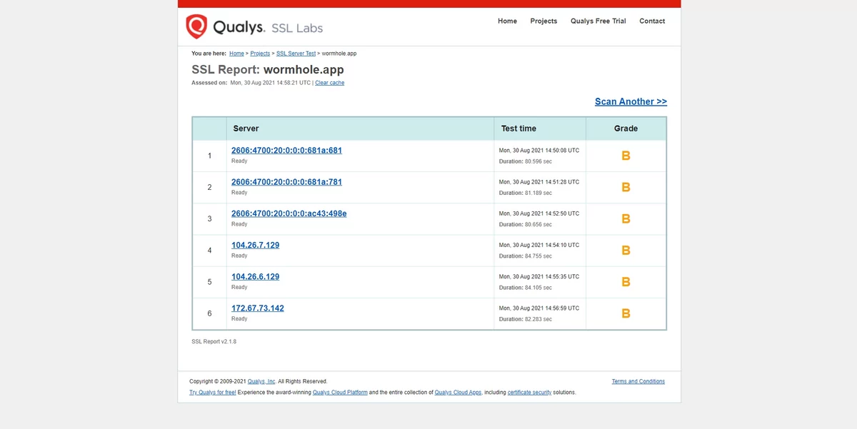Follow the Home breadcrumb link

(x=236, y=54)
